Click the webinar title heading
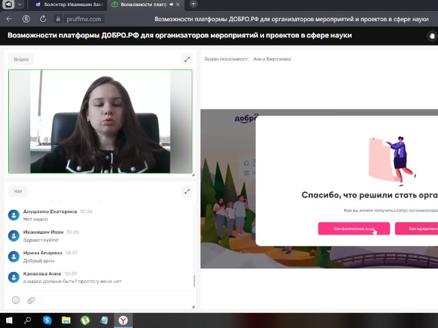This screenshot has width=438, height=328. (179, 36)
